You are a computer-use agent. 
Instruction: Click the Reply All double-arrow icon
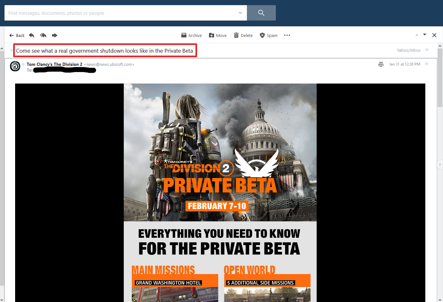point(43,35)
